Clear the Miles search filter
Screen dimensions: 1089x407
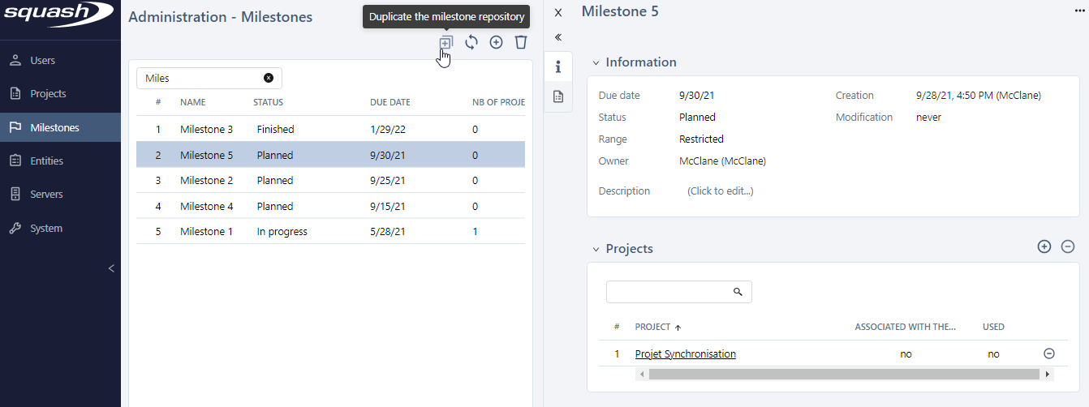coord(269,78)
